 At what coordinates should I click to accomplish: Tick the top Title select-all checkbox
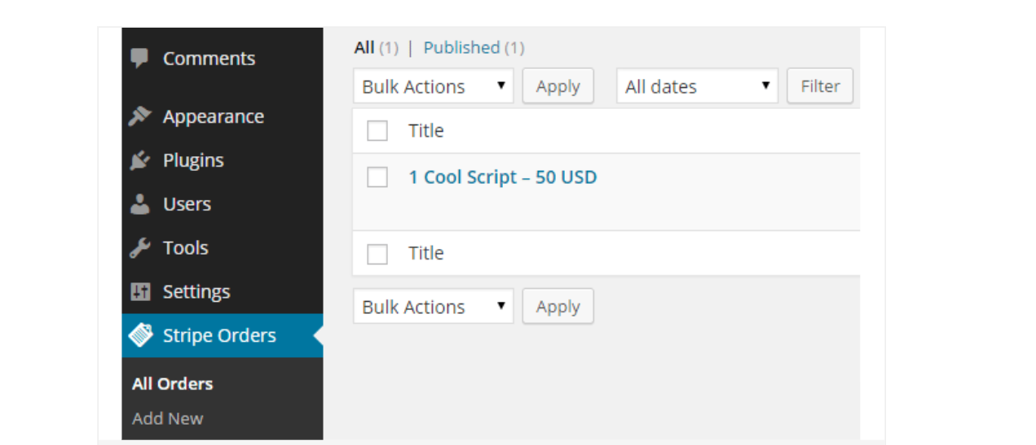point(377,131)
